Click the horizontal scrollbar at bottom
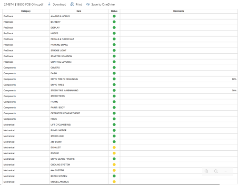This screenshot has height=185, width=238. point(120,185)
